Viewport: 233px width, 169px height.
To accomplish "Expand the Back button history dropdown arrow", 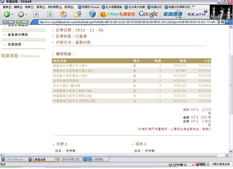I will coord(13,14).
